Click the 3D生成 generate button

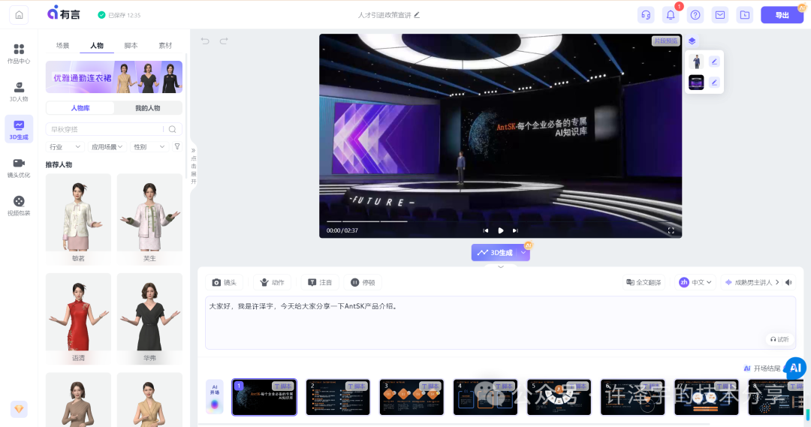point(495,252)
